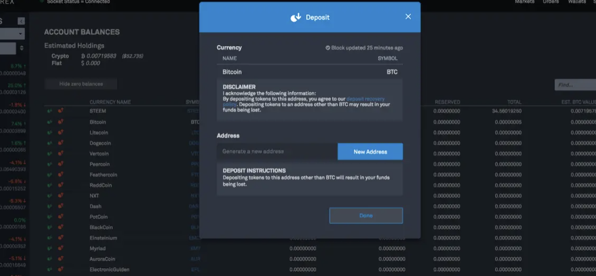Click the BlackCoin withdraw icon
The image size is (596, 276).
pyautogui.click(x=60, y=228)
